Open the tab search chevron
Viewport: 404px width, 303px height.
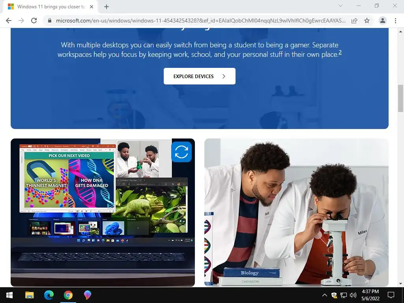[340, 6]
